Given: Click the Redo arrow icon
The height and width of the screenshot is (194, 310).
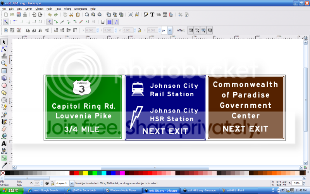Looking at the screenshot, I should [56, 15].
